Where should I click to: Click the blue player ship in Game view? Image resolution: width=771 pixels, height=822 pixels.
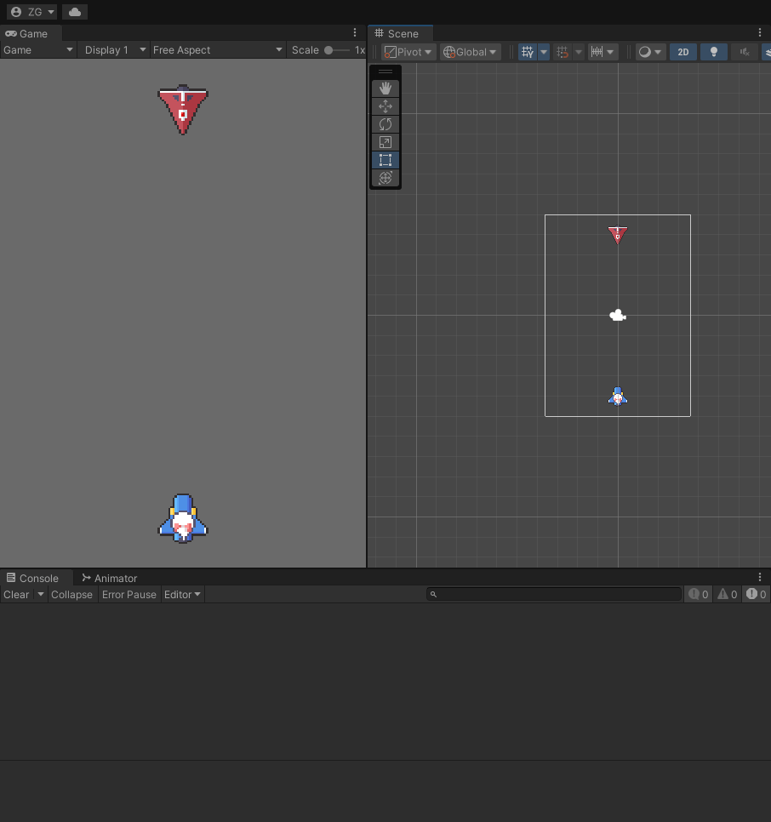pyautogui.click(x=183, y=518)
